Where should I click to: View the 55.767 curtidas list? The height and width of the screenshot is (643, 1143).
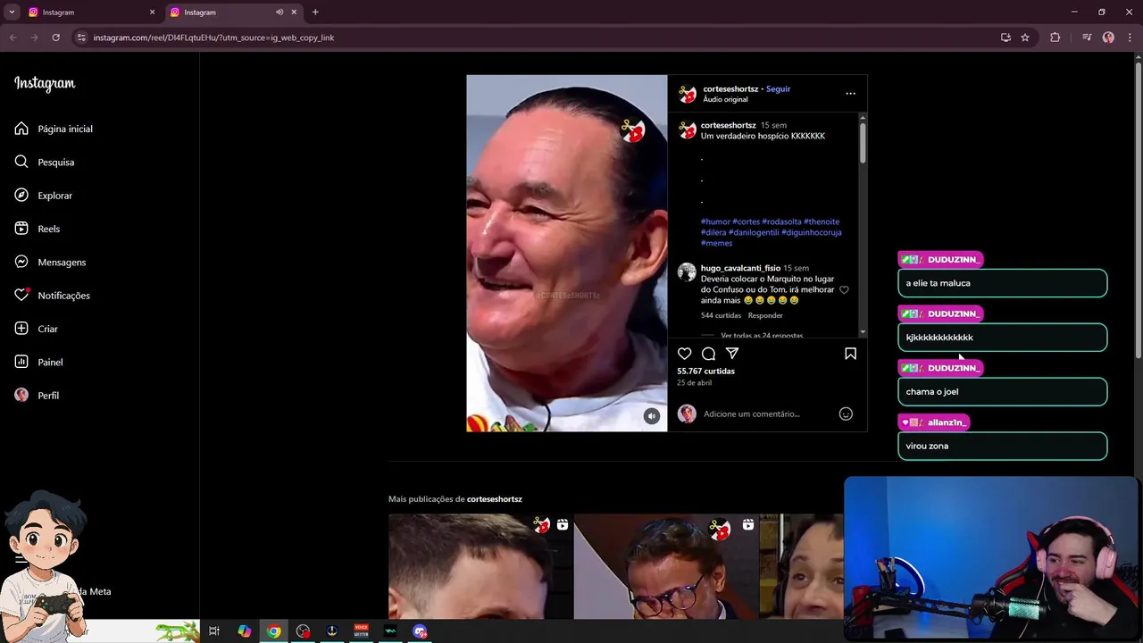click(x=705, y=371)
